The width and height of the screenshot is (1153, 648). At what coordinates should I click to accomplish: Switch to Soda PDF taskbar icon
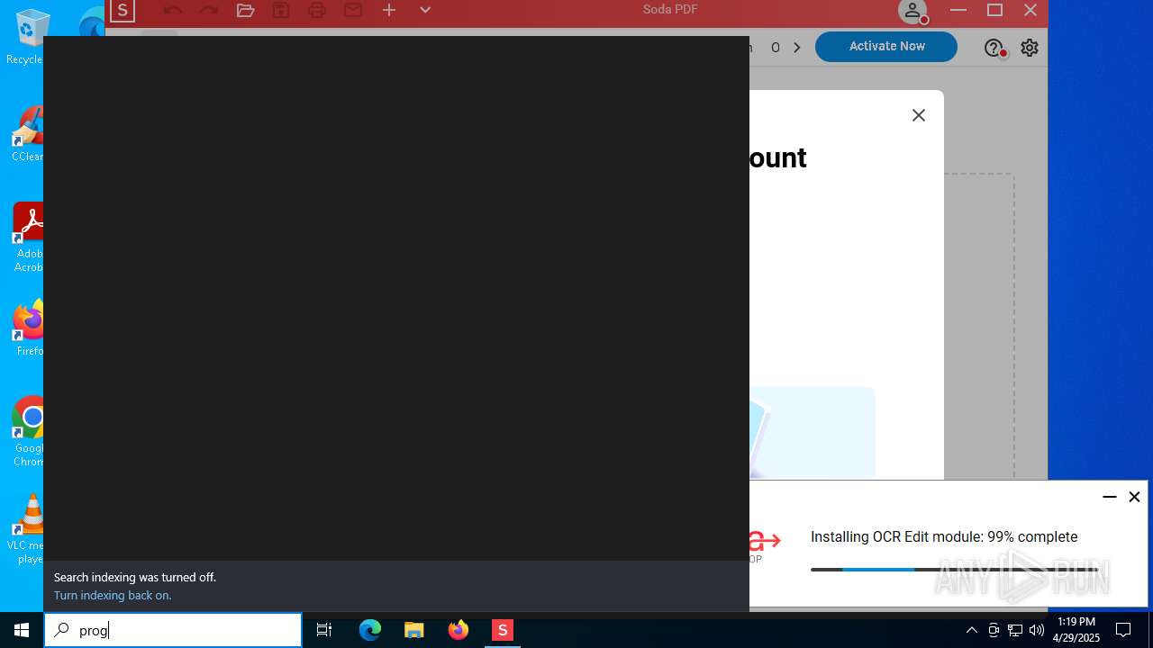503,630
